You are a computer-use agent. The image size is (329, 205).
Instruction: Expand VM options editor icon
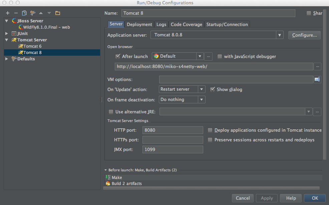point(317,79)
